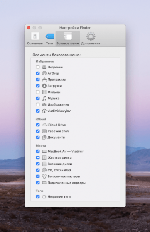150x232 pixels.
Task: Click the Программы label
Action: pyautogui.click(x=57, y=80)
